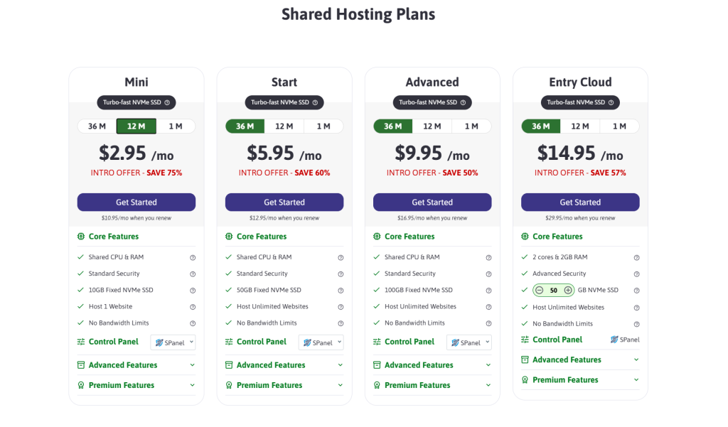Switch Start plan billing to 1 M
728x427 pixels.
coord(323,126)
